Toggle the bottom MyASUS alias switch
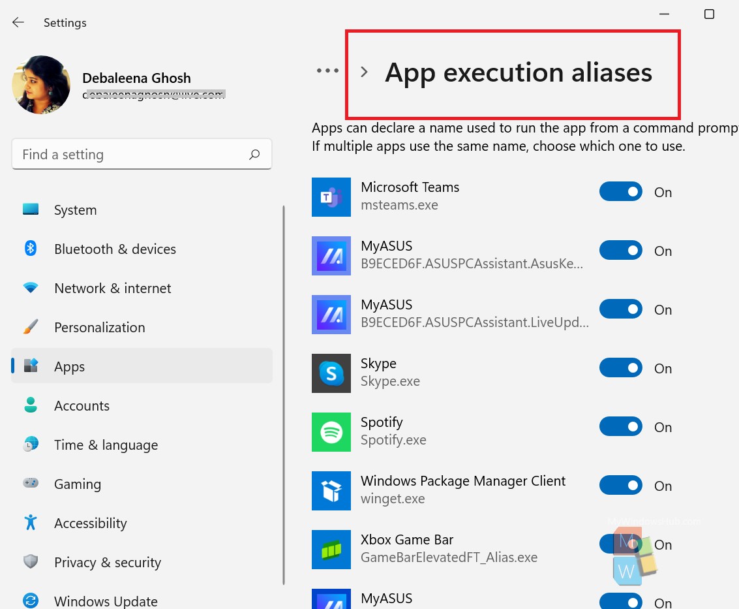This screenshot has height=609, width=739. [x=621, y=601]
